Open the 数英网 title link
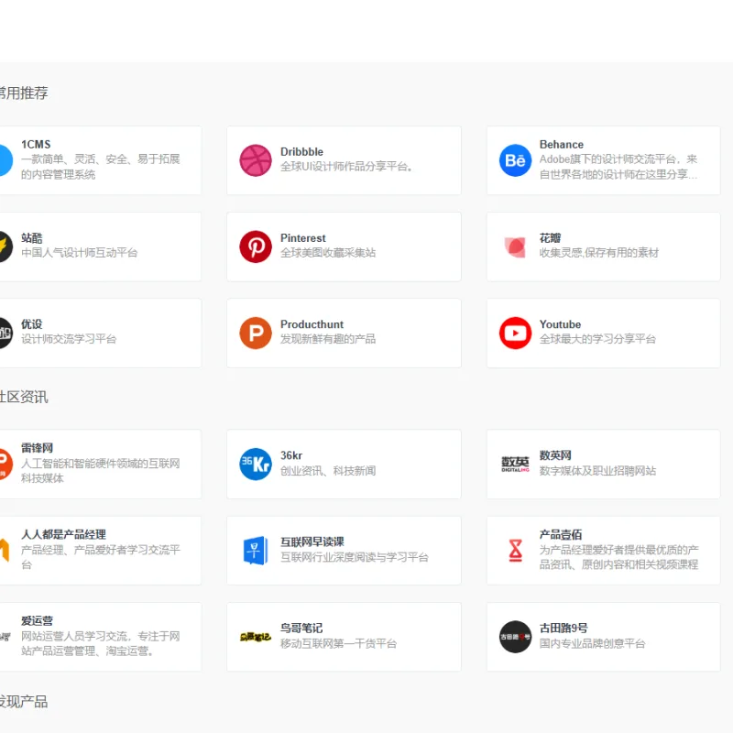Image resolution: width=733 pixels, height=733 pixels. point(555,455)
